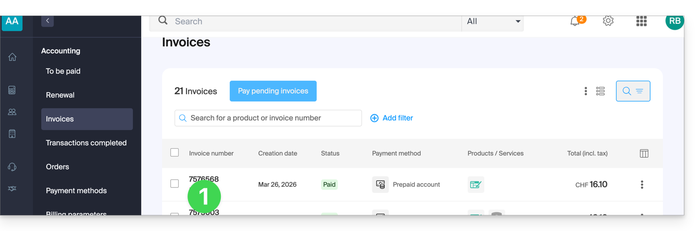
Task: Click the customize table columns icon
Action: [x=644, y=153]
